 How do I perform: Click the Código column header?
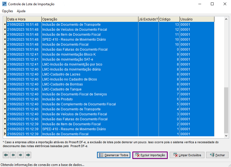(169, 19)
